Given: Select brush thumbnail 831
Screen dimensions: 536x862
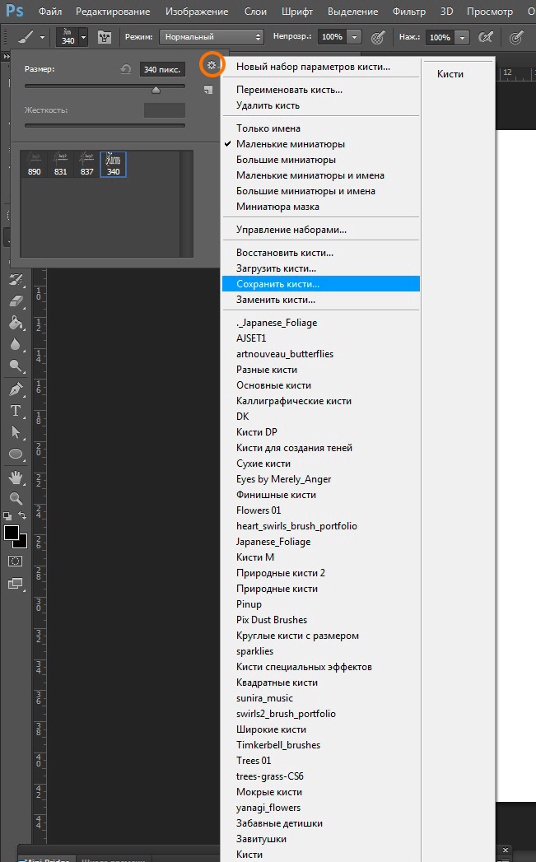Looking at the screenshot, I should tap(60, 165).
